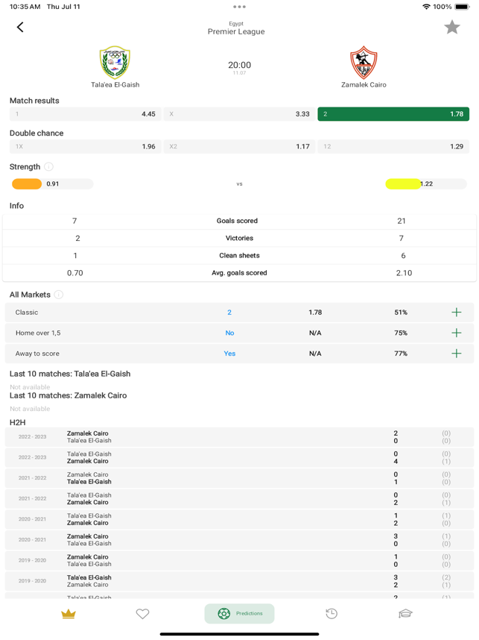Open 2021-2022 match Tala'ea El-Gaish 0-2 row
Viewport: 479px width, 640px height.
(239, 498)
